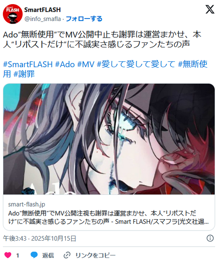Open the article title in link card
The image size is (218, 260).
(109, 218)
